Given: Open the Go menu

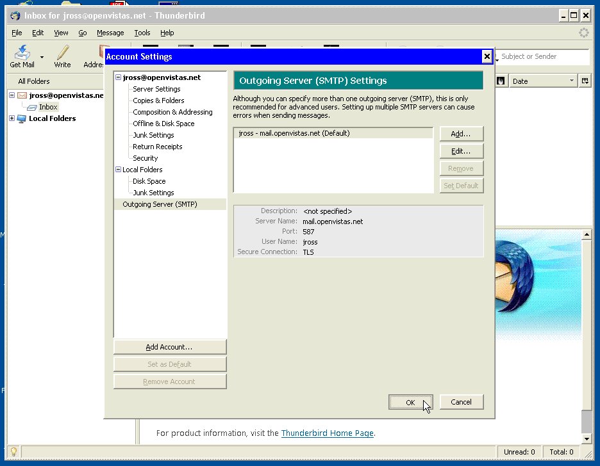Looking at the screenshot, I should click(x=83, y=33).
